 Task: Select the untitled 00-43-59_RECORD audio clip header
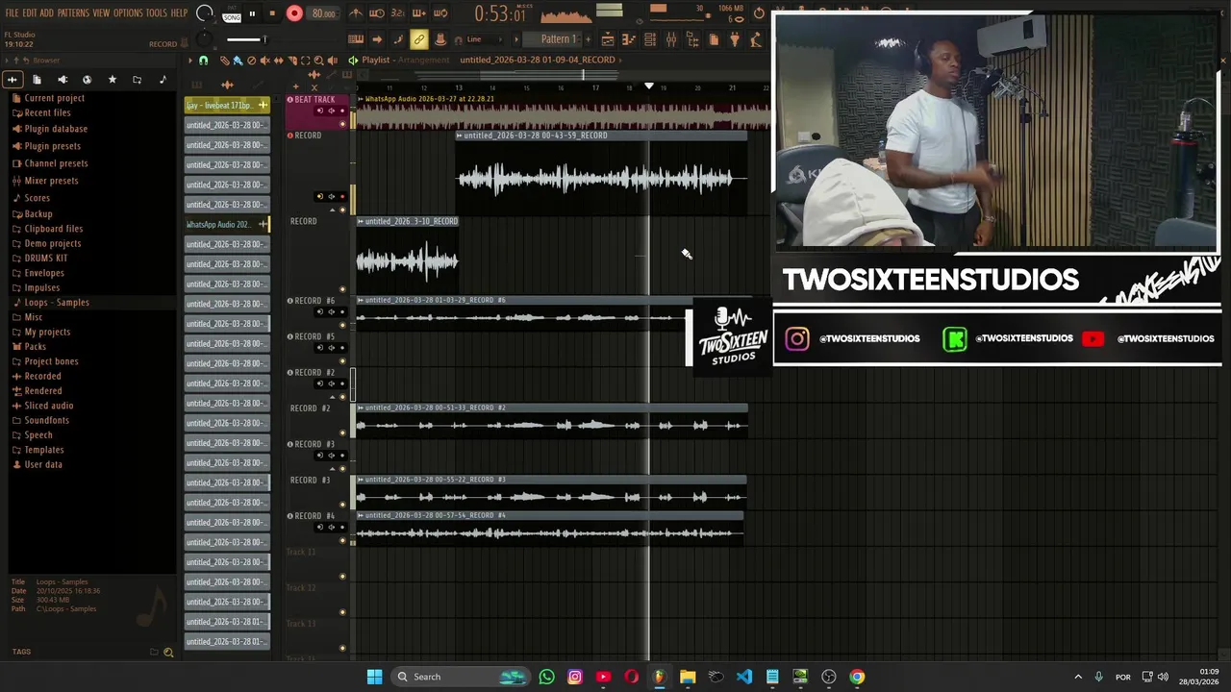click(x=601, y=136)
